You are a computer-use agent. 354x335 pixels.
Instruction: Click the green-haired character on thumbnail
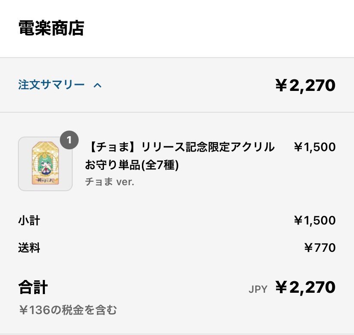coord(45,166)
